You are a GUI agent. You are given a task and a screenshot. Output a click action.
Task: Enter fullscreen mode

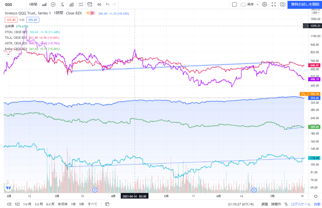click(274, 5)
